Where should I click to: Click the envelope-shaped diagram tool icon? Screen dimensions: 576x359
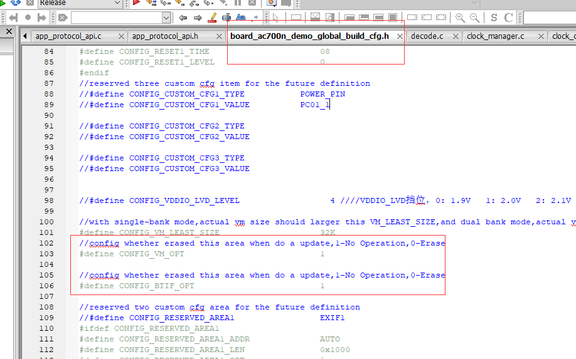(x=315, y=17)
